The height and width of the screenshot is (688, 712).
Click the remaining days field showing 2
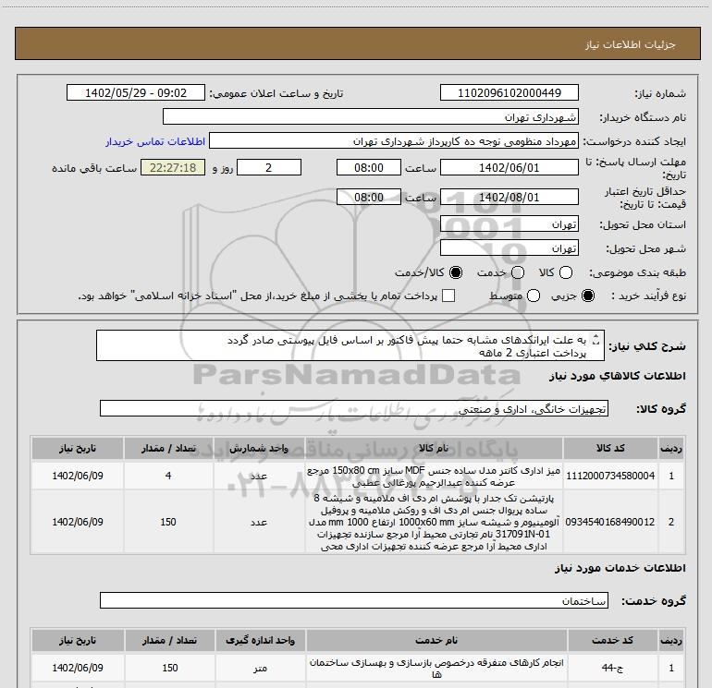(x=269, y=167)
